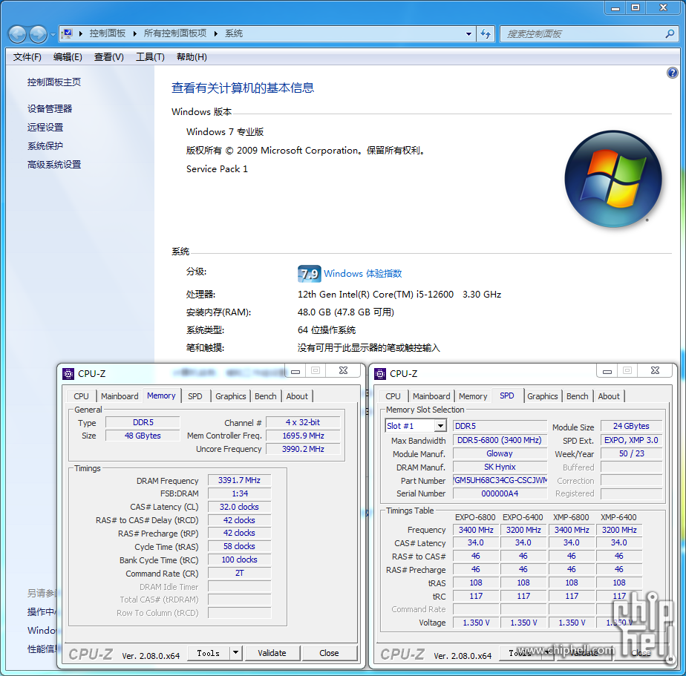This screenshot has width=686, height=676.
Task: Open Bench tab in left CPU-Z window
Action: (266, 396)
